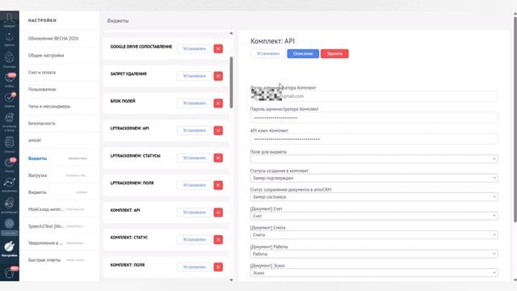The height and width of the screenshot is (291, 517).
Task: Focus the API ключ Комплект field
Action: [374, 139]
